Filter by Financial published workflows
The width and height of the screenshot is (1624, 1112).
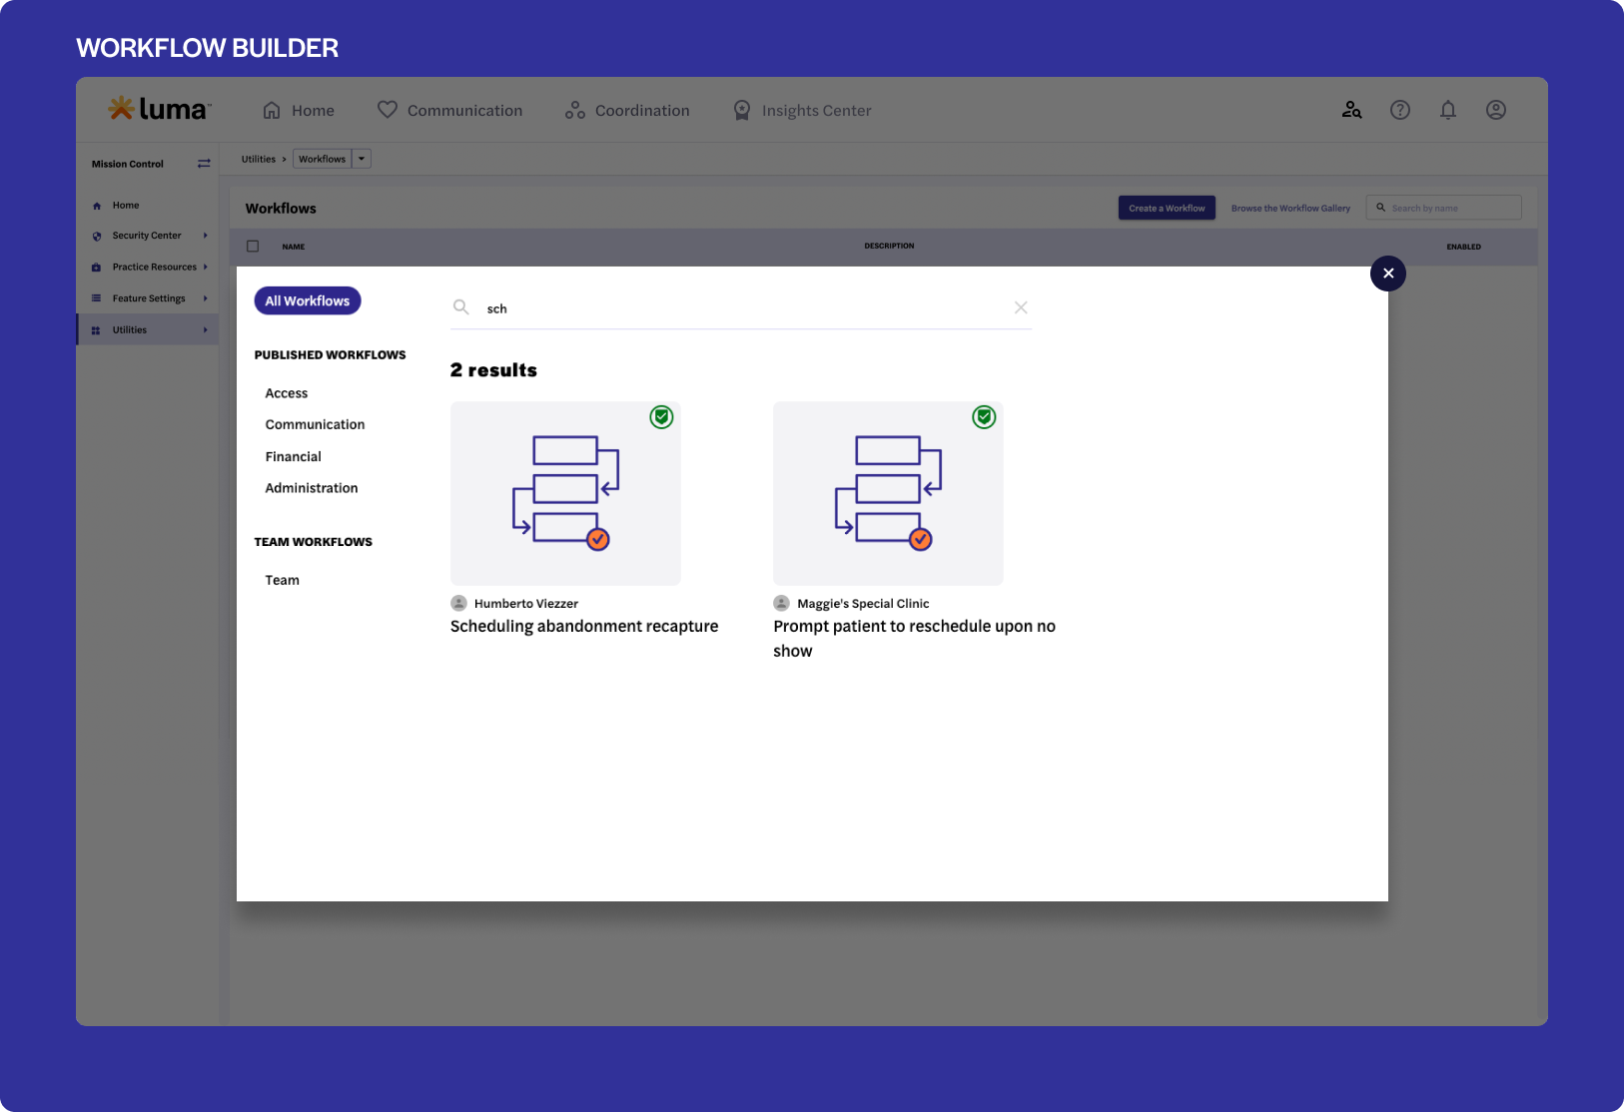[293, 456]
